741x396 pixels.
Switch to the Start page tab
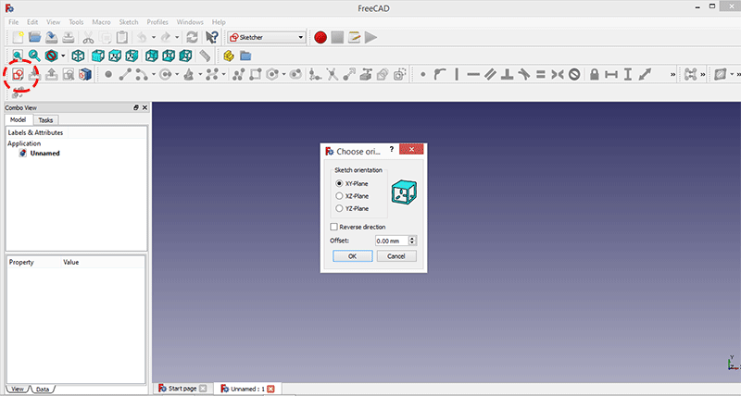(x=182, y=389)
